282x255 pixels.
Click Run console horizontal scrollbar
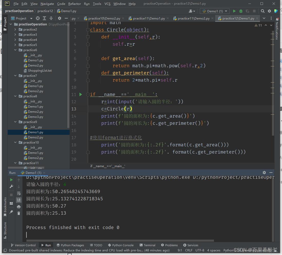[x=120, y=240]
